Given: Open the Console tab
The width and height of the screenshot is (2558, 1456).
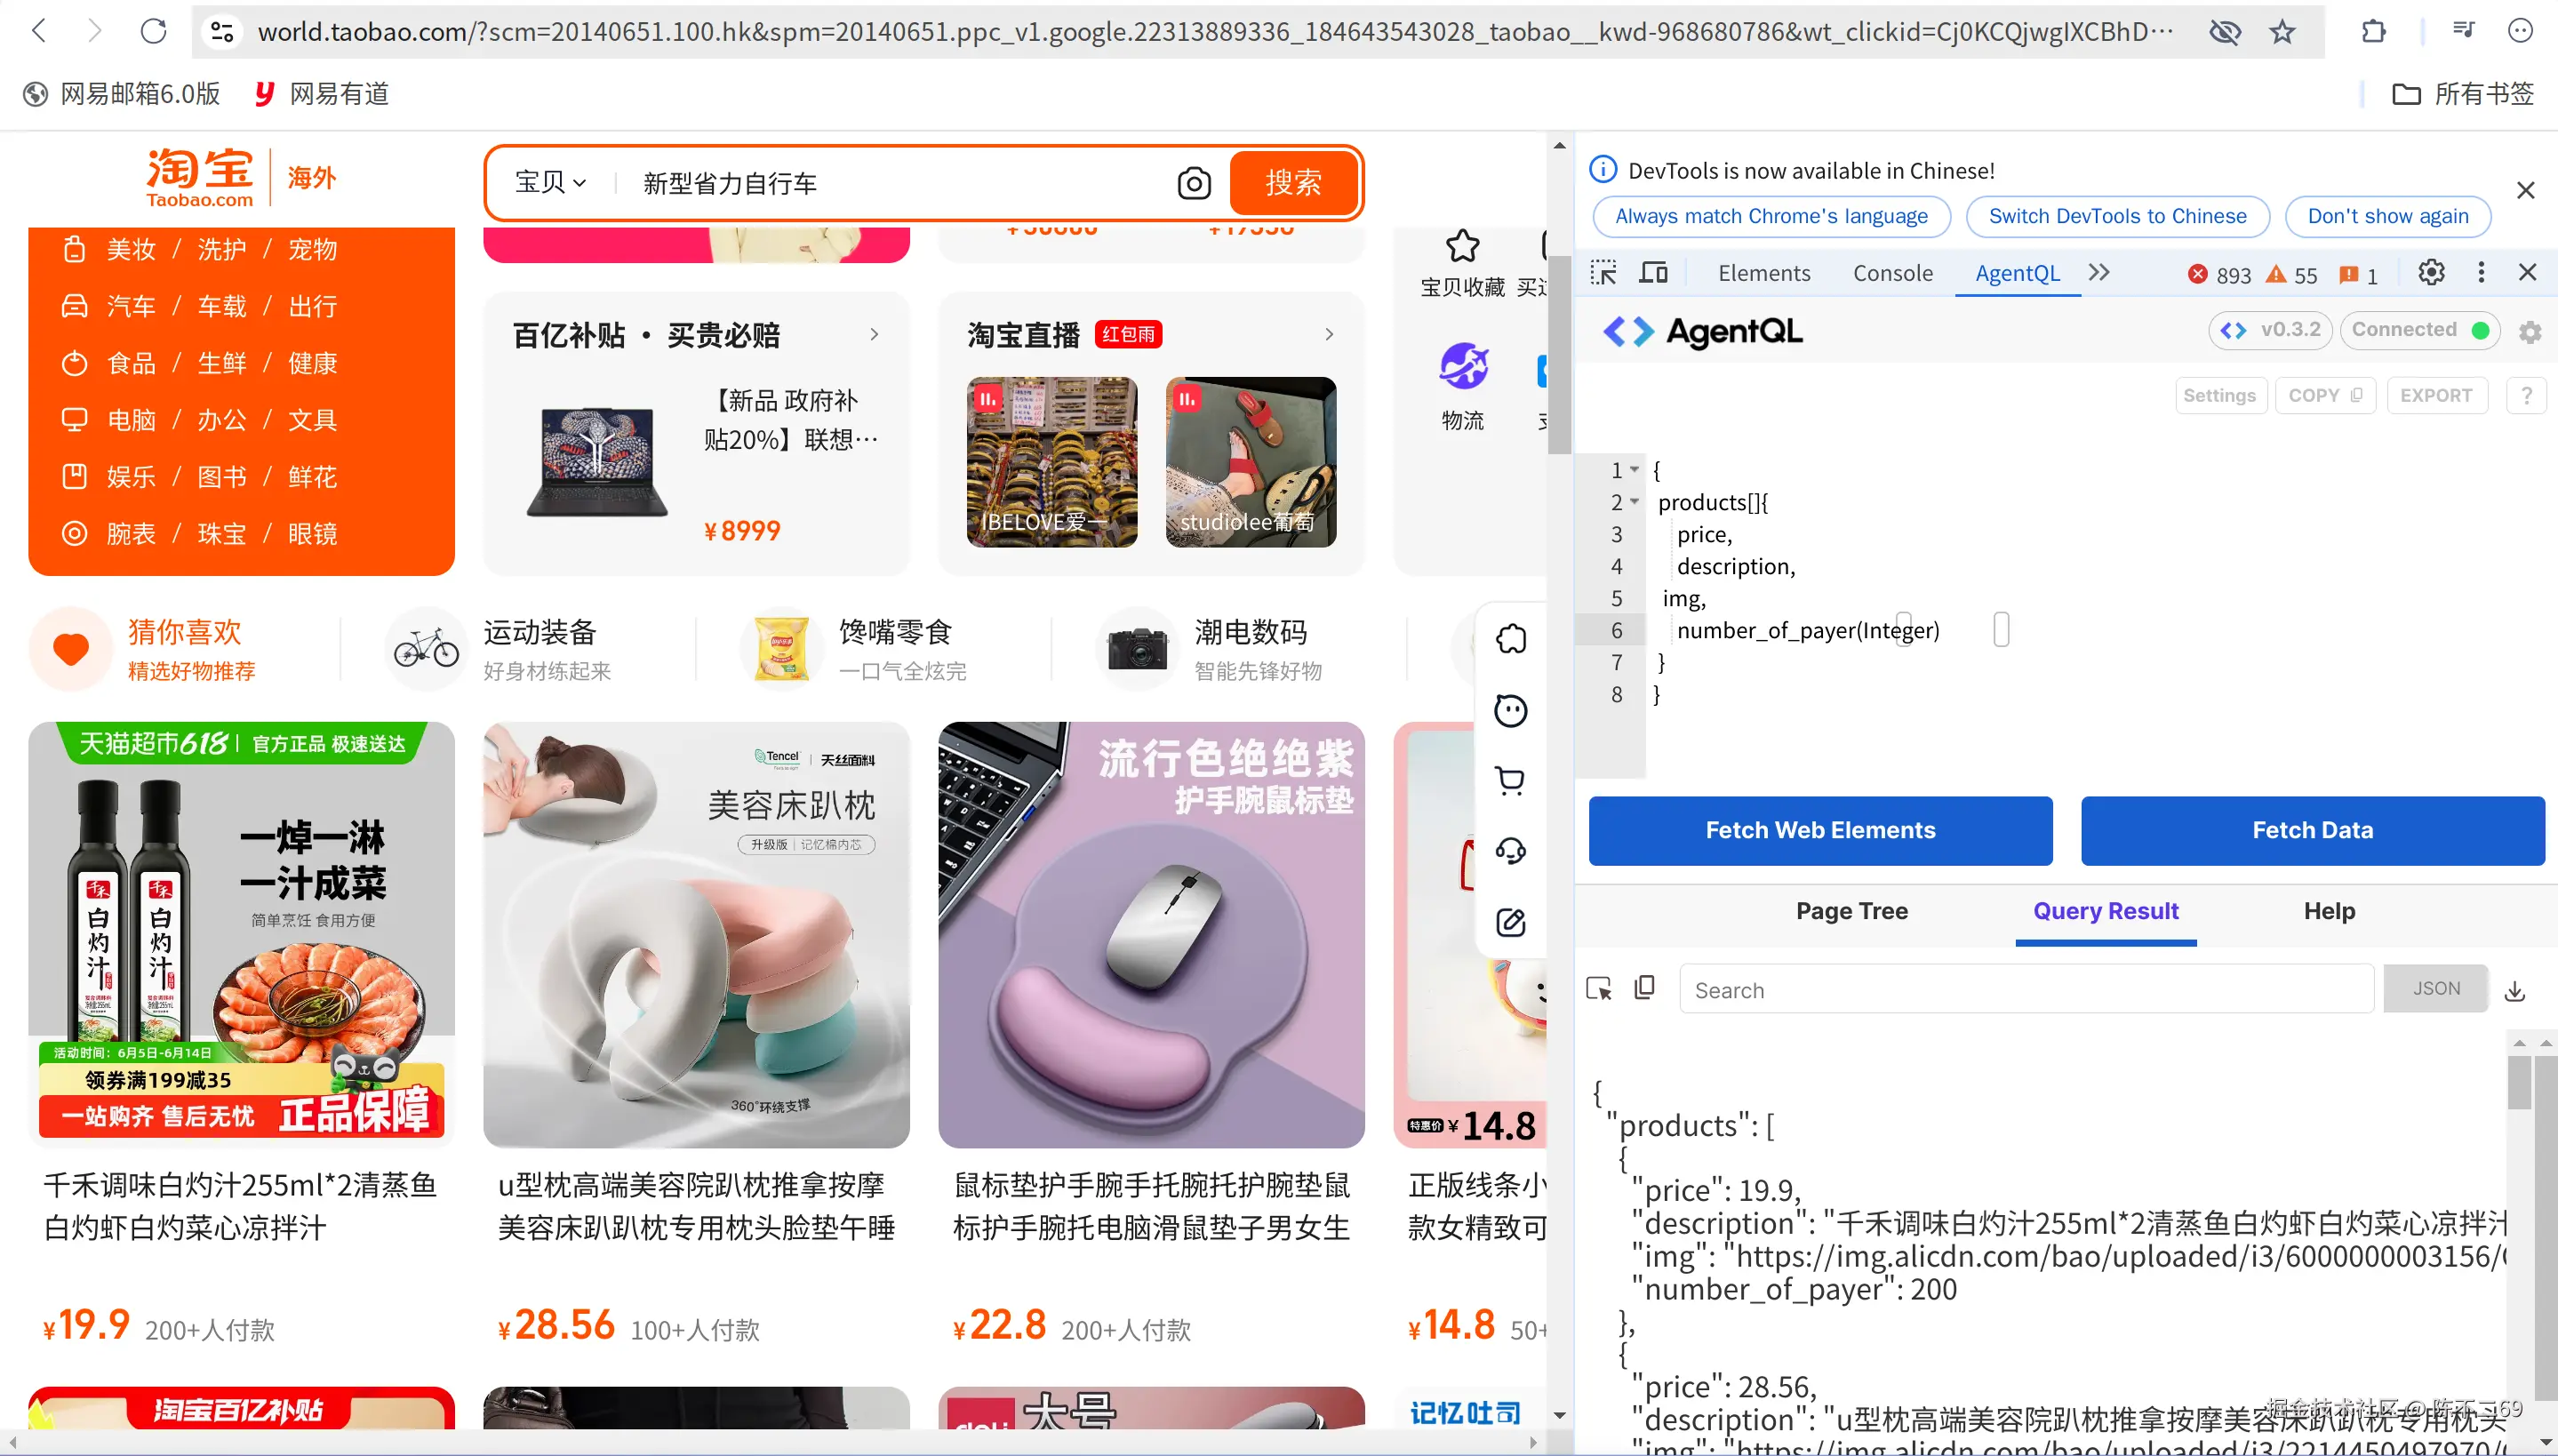Looking at the screenshot, I should pyautogui.click(x=1892, y=273).
